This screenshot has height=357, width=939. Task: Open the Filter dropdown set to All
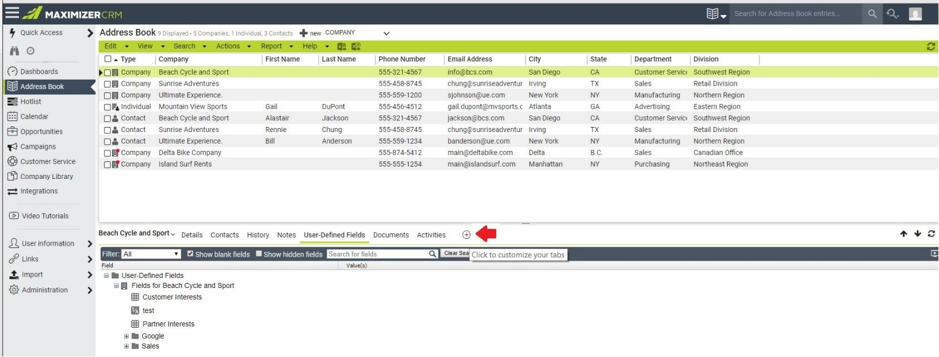pyautogui.click(x=151, y=254)
